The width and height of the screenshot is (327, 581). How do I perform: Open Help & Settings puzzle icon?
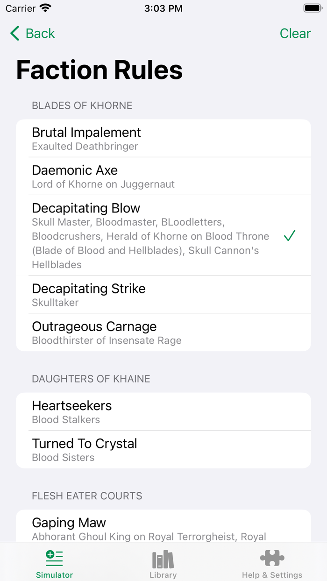272,558
